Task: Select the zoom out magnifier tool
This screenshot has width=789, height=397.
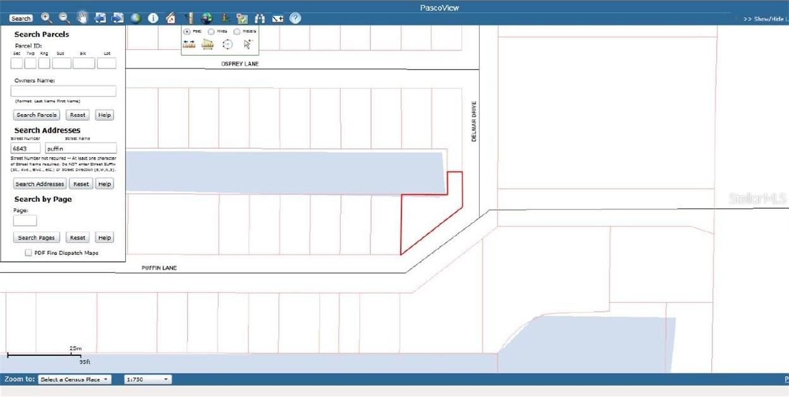Action: click(64, 18)
